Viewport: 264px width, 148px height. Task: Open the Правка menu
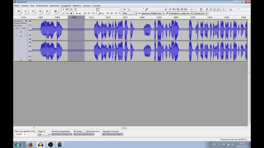(25, 5)
